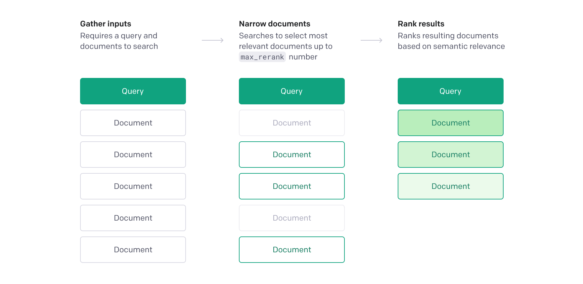Click the arrow pointing to Rank results

[x=371, y=40]
